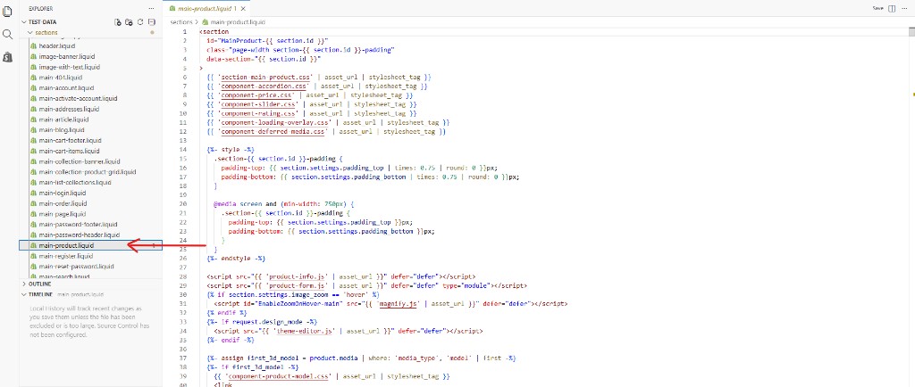Open main-404.liquid file

coord(61,78)
